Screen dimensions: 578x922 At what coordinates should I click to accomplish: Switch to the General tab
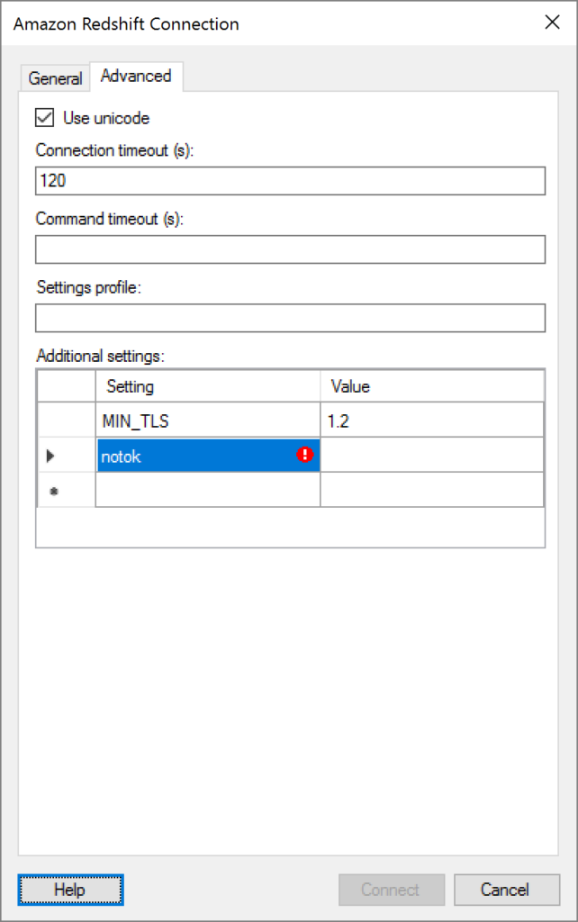pyautogui.click(x=55, y=78)
